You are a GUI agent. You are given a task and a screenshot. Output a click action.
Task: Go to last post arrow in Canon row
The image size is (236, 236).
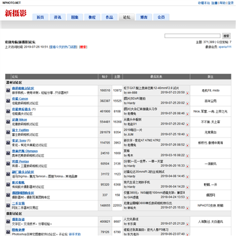tap(187, 103)
